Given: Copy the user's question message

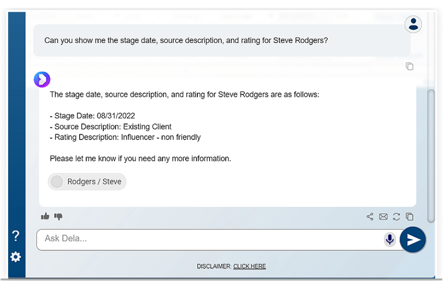Looking at the screenshot, I should click(409, 67).
